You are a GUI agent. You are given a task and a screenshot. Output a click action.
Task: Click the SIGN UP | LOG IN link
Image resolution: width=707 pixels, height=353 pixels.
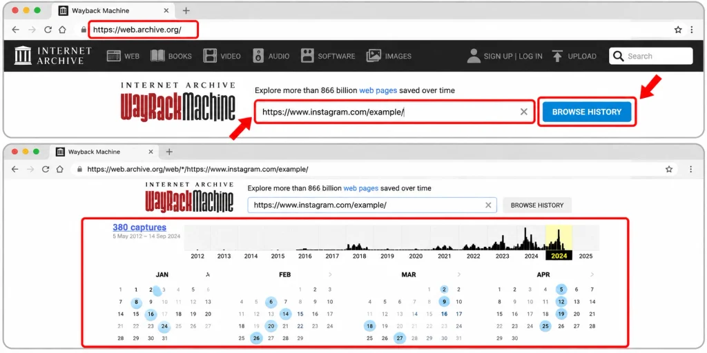pyautogui.click(x=505, y=57)
